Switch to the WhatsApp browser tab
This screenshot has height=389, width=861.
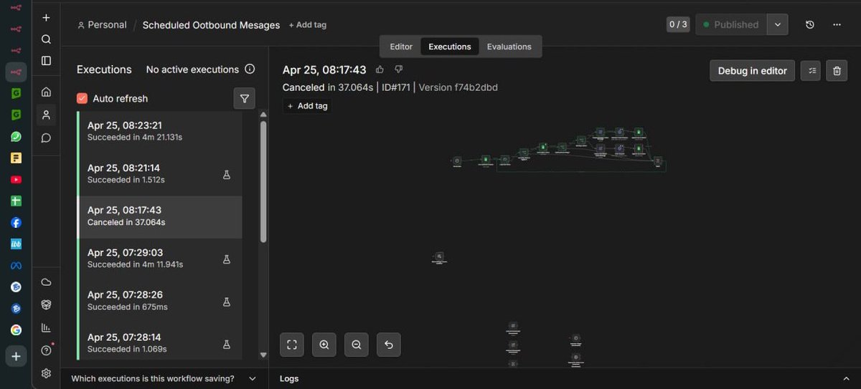(x=16, y=136)
